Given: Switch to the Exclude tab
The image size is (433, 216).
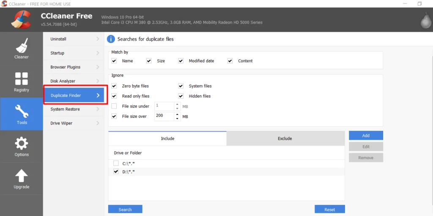Looking at the screenshot, I should click(x=285, y=138).
